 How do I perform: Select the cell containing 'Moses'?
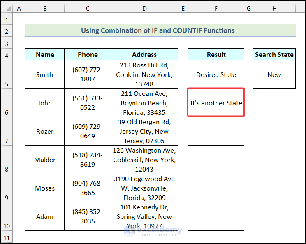(45, 188)
